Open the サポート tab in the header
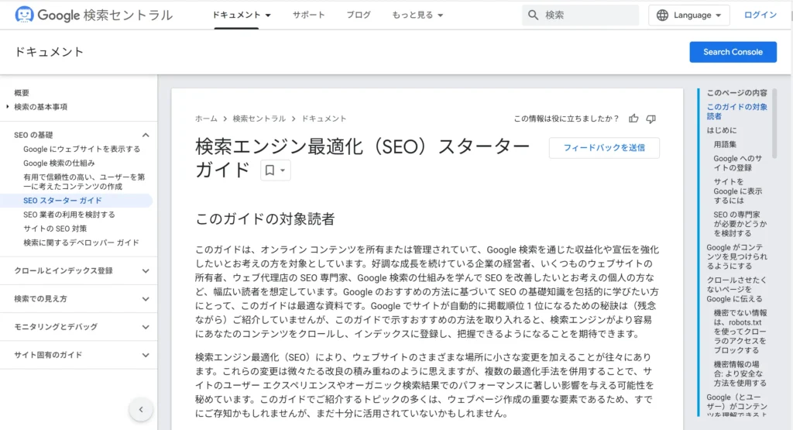Screen dimensions: 793x430 click(x=308, y=15)
